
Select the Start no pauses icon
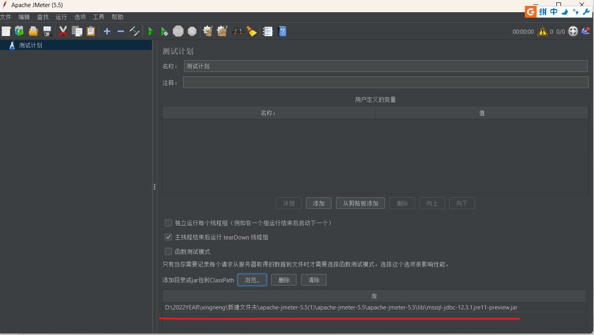coord(165,31)
